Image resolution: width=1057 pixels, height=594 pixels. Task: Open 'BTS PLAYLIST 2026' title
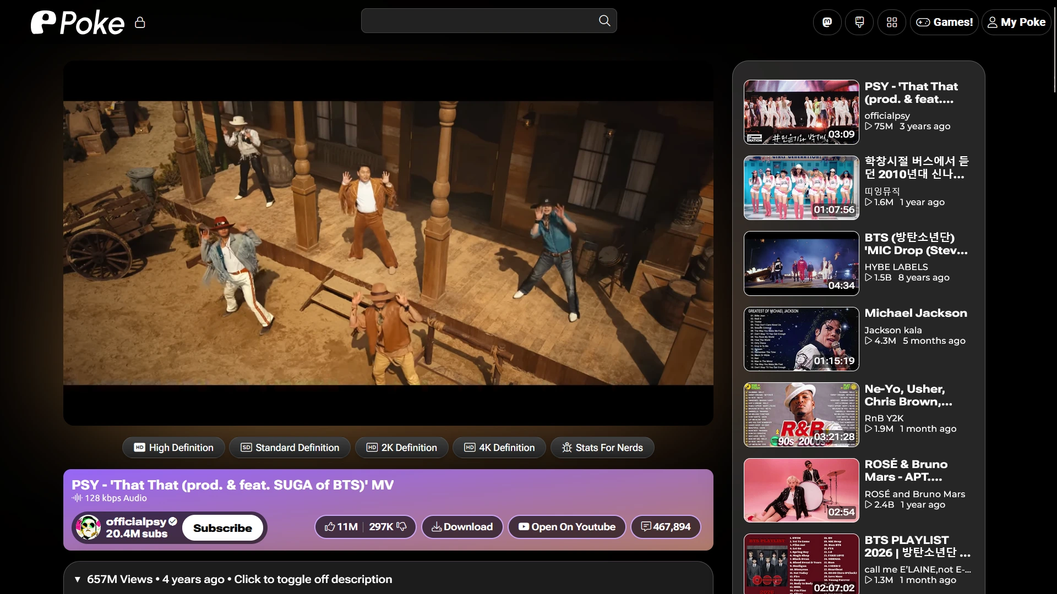[x=917, y=546]
